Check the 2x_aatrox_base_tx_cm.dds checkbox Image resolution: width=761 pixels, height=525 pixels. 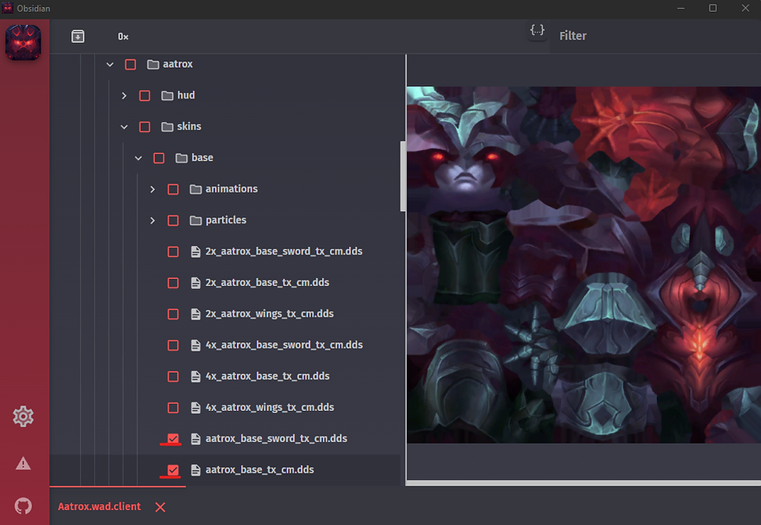click(173, 283)
